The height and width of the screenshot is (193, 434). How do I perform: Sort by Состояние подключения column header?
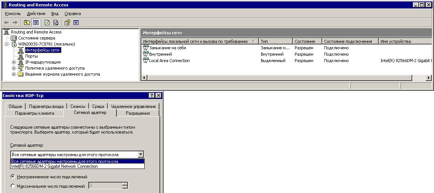350,41
